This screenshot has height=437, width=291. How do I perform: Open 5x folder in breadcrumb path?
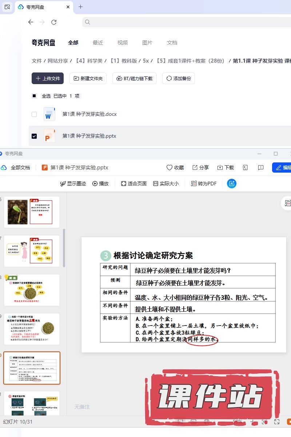(x=146, y=61)
